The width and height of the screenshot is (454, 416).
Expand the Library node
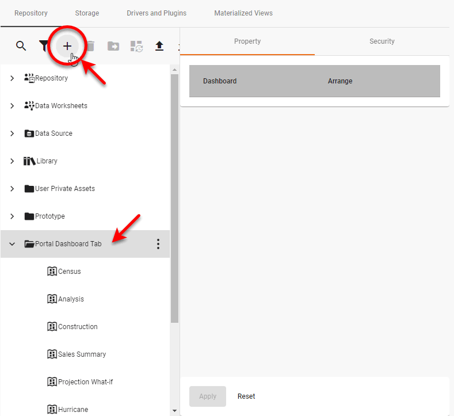coord(12,161)
